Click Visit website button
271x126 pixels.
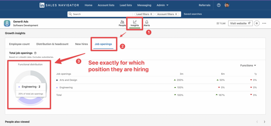[240, 23]
